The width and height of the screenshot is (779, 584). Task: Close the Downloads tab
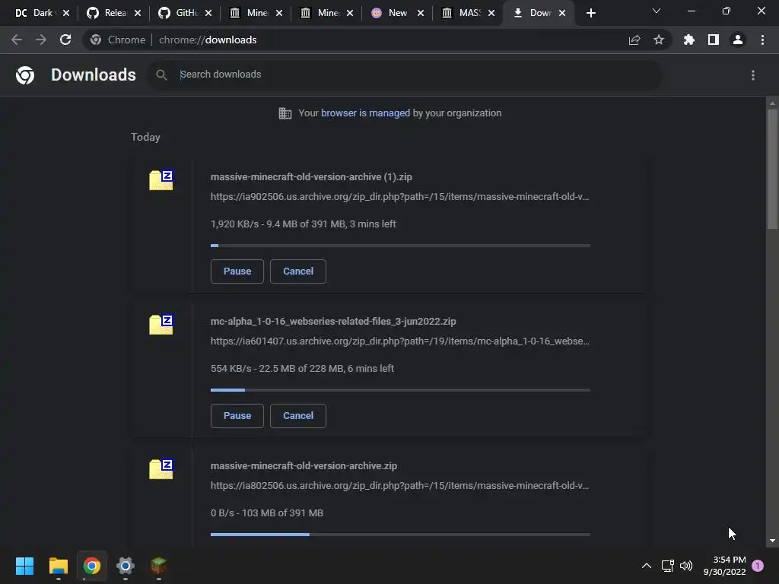(562, 13)
